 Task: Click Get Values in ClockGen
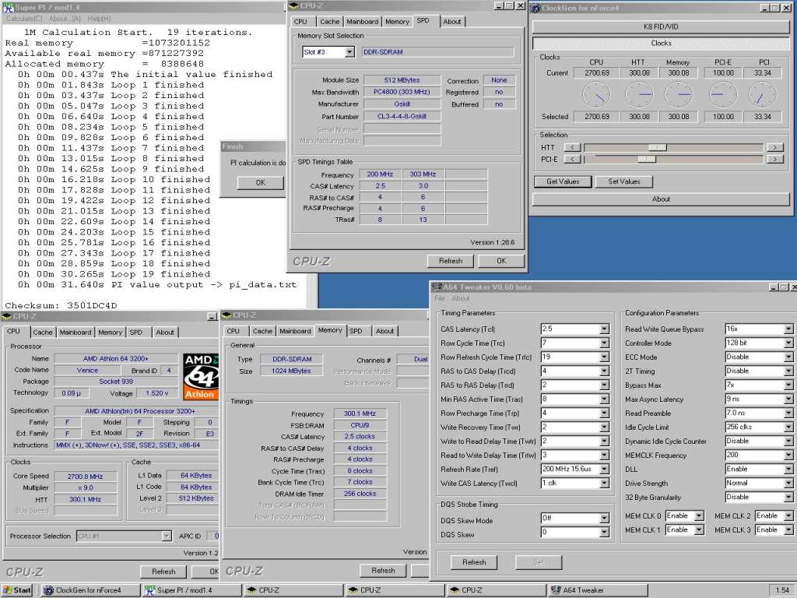tap(563, 181)
